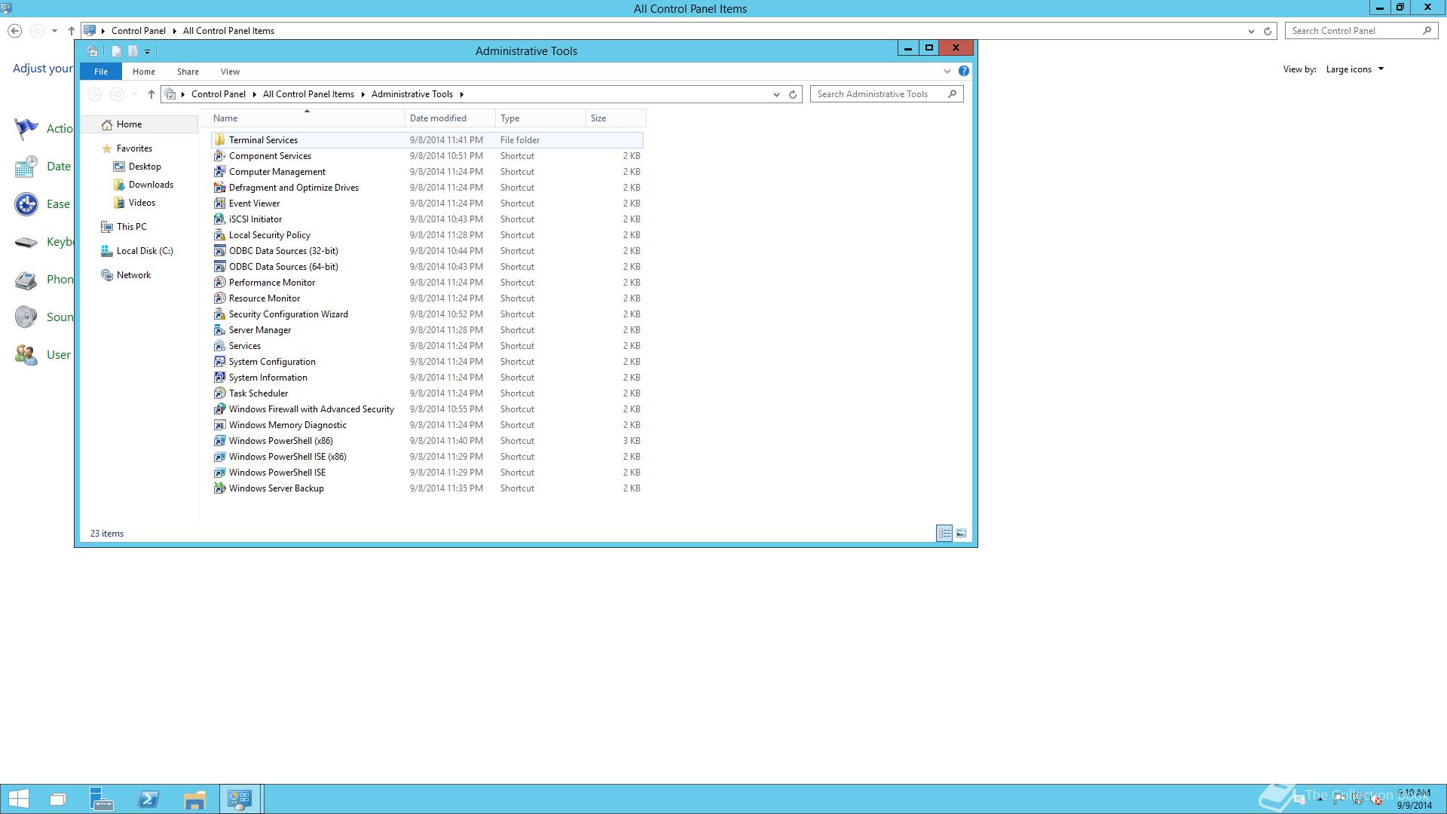Switch to large thumbnails view icon
The image size is (1447, 814).
(961, 533)
